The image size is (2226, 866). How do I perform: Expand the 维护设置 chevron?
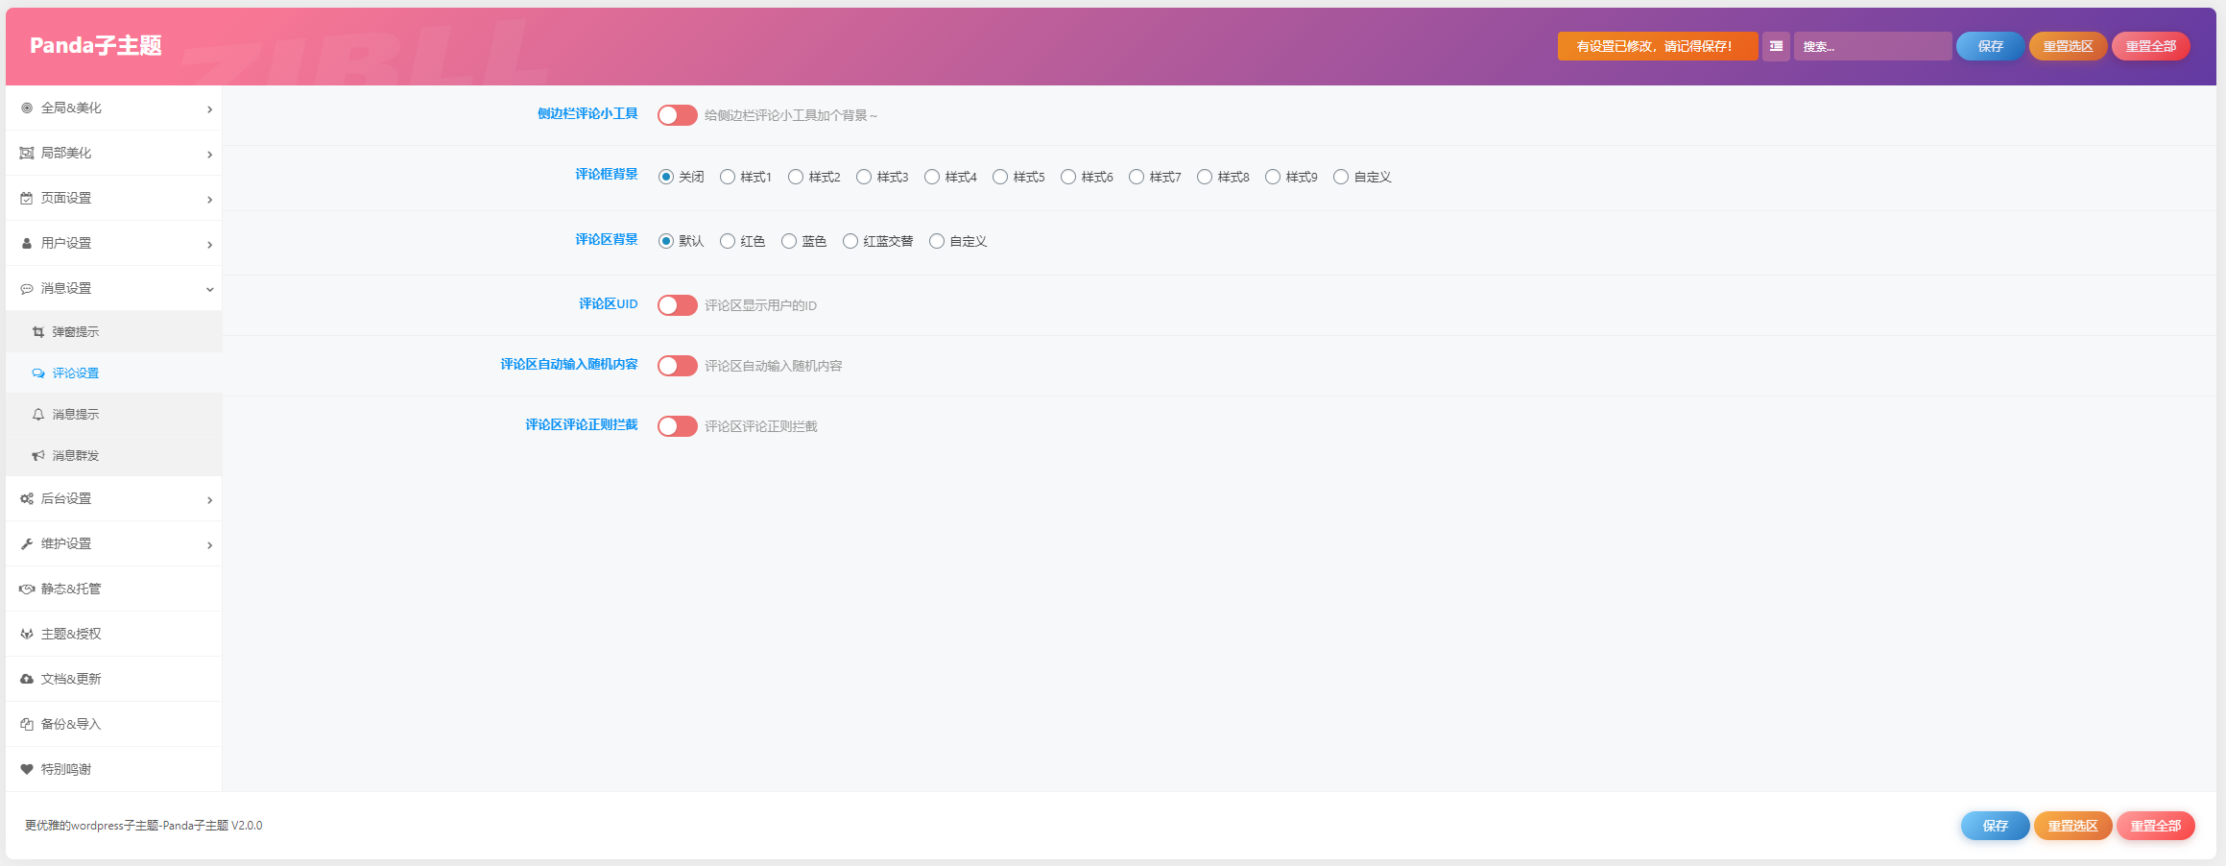(x=209, y=545)
